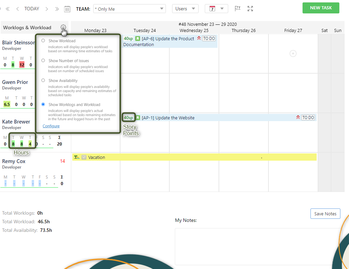The height and width of the screenshot is (269, 349).
Task: Click the NEW TASK button
Action: click(321, 8)
